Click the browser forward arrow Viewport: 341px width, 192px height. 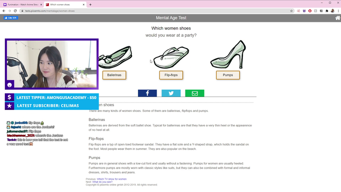10,11
